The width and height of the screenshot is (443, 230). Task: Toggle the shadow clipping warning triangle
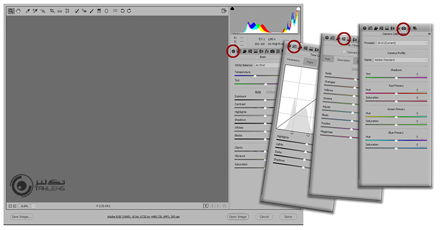(232, 8)
